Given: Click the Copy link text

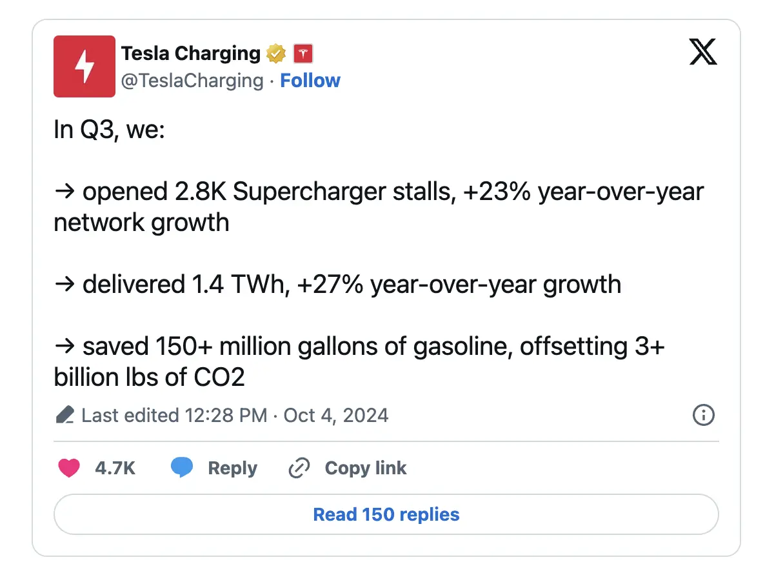Looking at the screenshot, I should (x=366, y=468).
